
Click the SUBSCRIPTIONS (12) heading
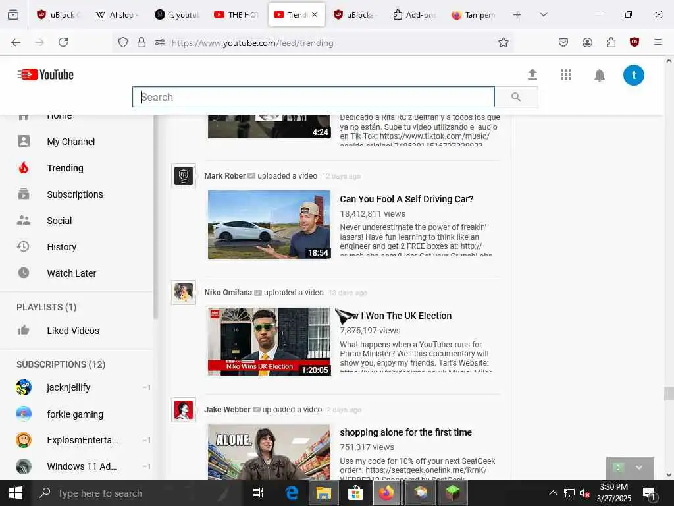click(61, 364)
